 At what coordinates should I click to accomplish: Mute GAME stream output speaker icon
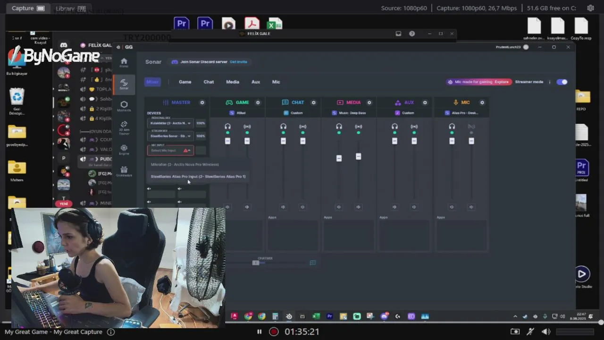(247, 207)
